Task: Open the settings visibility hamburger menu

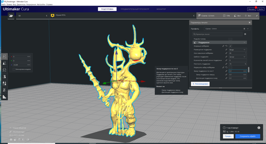Action: 245,34
